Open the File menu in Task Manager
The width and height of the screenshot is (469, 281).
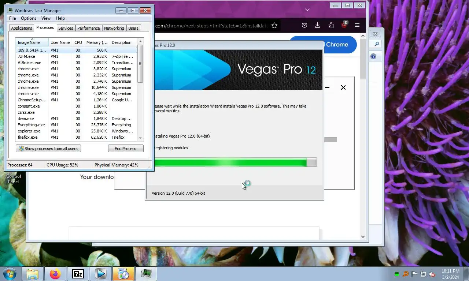click(x=12, y=18)
